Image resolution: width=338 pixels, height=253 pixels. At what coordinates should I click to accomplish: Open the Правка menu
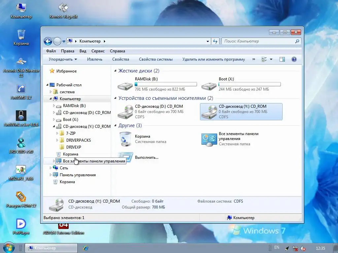pos(67,51)
